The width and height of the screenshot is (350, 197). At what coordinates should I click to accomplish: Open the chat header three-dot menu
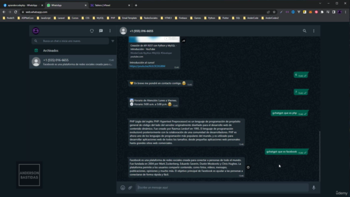point(313,31)
